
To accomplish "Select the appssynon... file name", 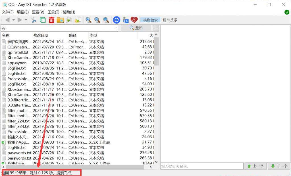I will [x=18, y=63].
